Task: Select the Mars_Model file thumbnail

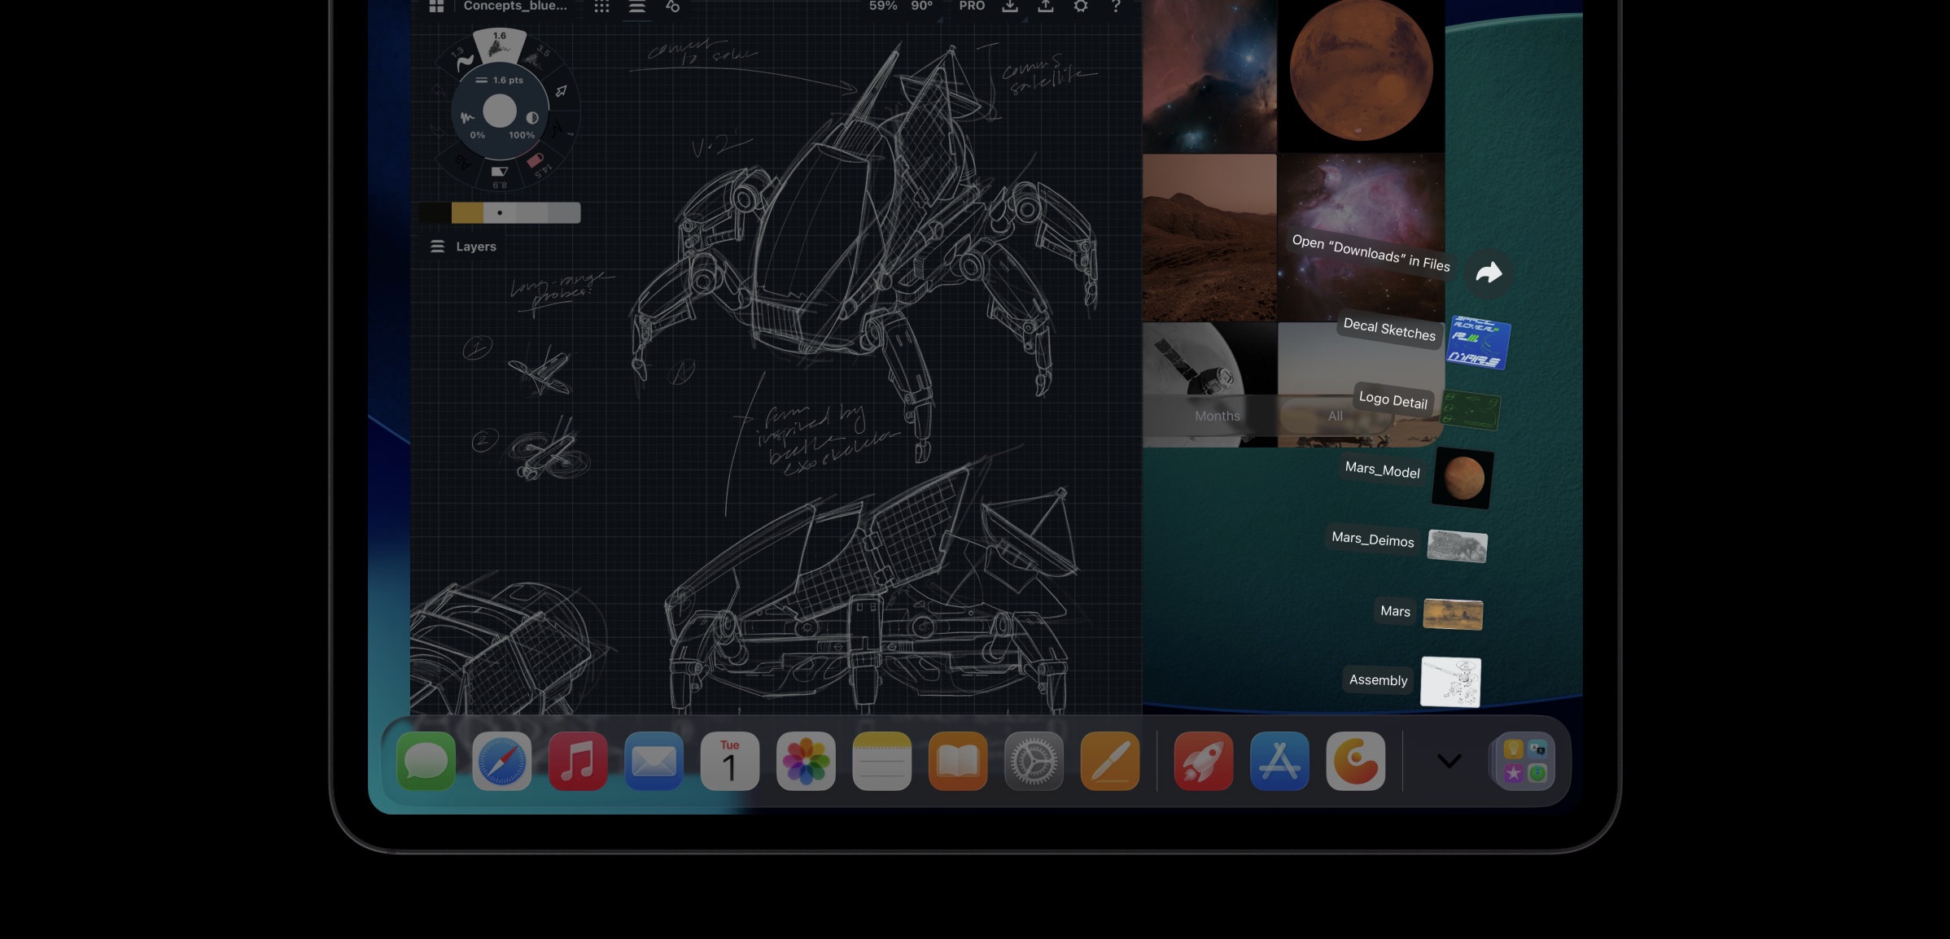Action: coord(1462,478)
